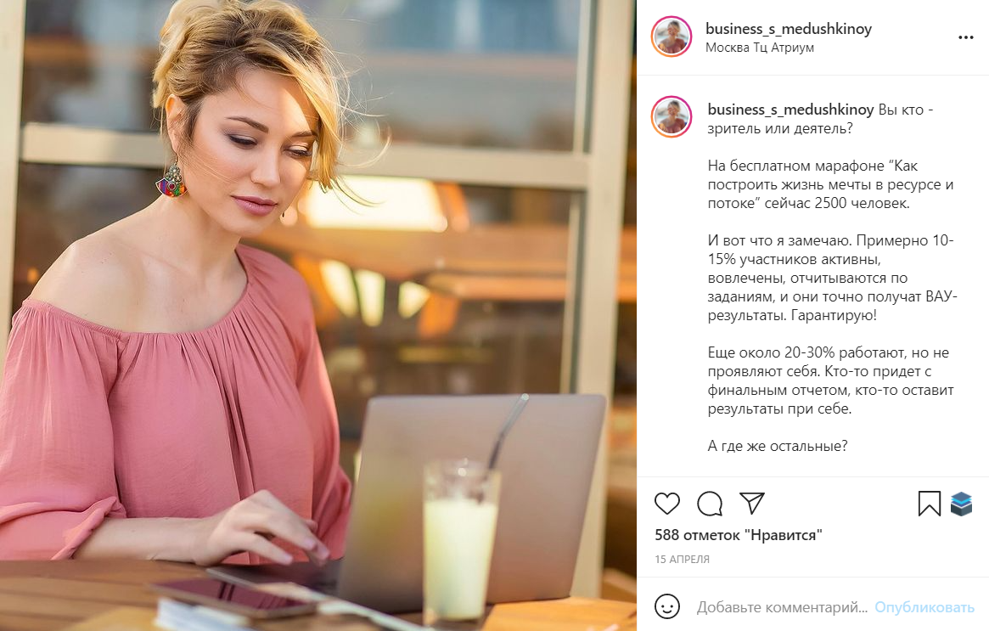Screen dimensions: 989x631
Task: Open business_s_medushkinoy username in header
Action: pos(789,28)
